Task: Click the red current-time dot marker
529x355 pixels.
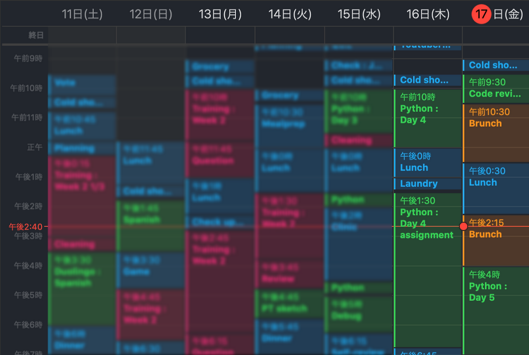Action: pos(463,226)
